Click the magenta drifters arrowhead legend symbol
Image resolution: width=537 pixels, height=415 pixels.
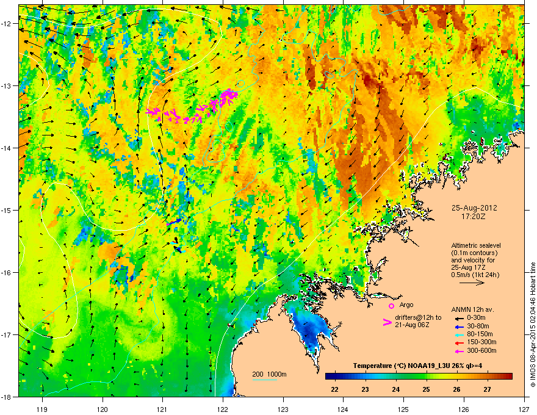coord(387,322)
